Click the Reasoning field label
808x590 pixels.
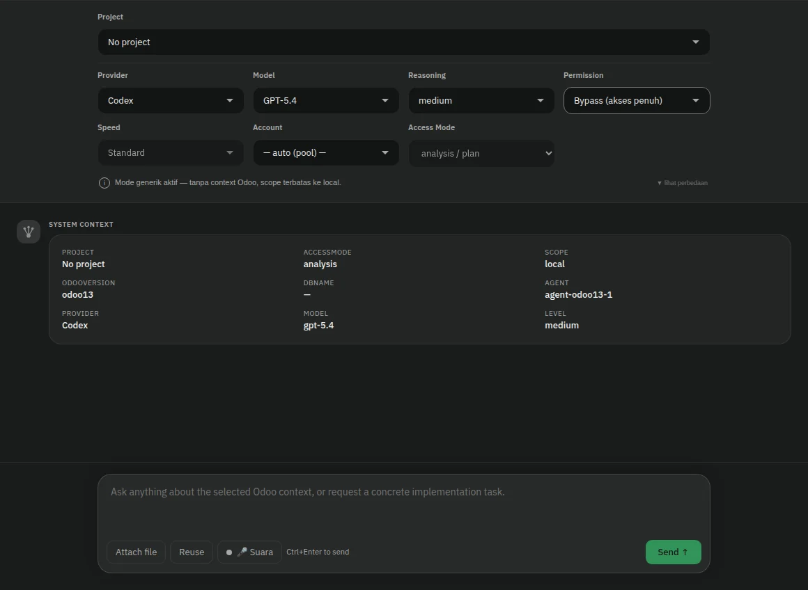pos(427,75)
